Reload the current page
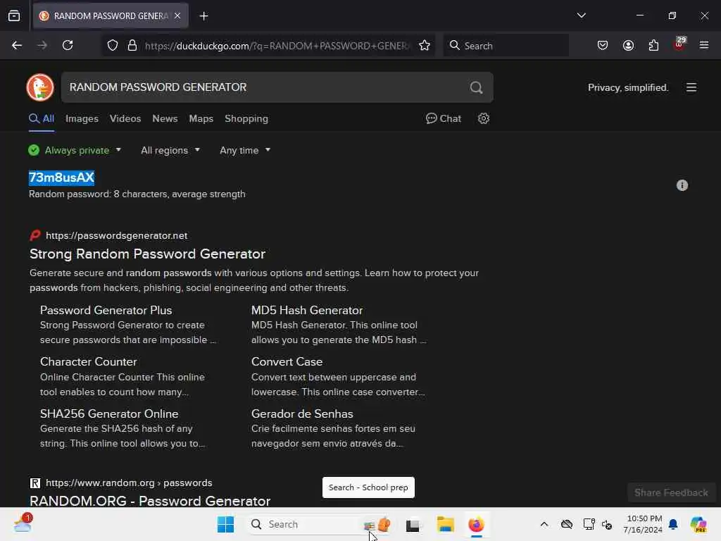721x541 pixels. coord(68,45)
